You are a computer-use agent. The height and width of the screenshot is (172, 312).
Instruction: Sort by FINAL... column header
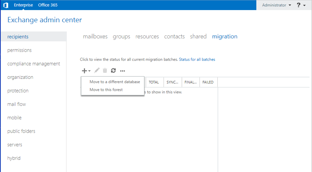pyautogui.click(x=191, y=82)
